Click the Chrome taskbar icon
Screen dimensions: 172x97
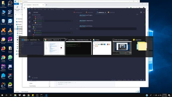28,95
